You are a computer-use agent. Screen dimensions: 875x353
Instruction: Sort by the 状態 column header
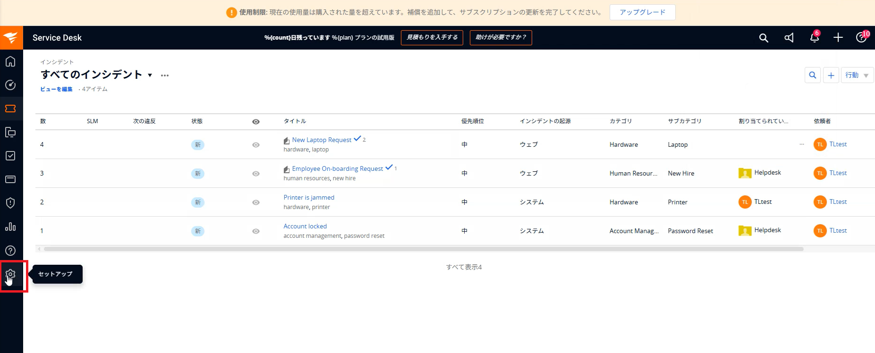pos(197,121)
